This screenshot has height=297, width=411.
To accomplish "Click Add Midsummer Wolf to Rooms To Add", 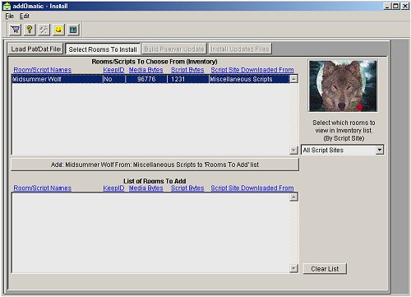I will [155, 165].
